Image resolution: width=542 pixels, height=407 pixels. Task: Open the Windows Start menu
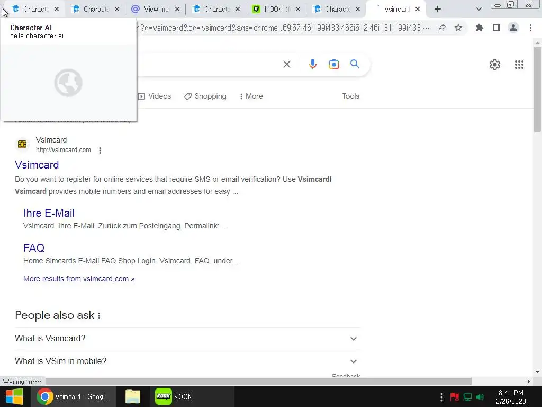coord(14,396)
